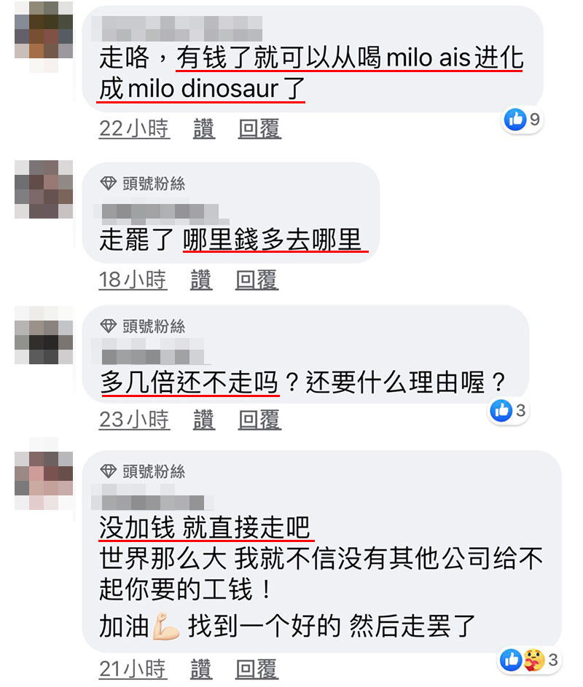This screenshot has width=583, height=687.
Task: Reply to the 23小時 comment via 回覆
Action: tap(259, 420)
